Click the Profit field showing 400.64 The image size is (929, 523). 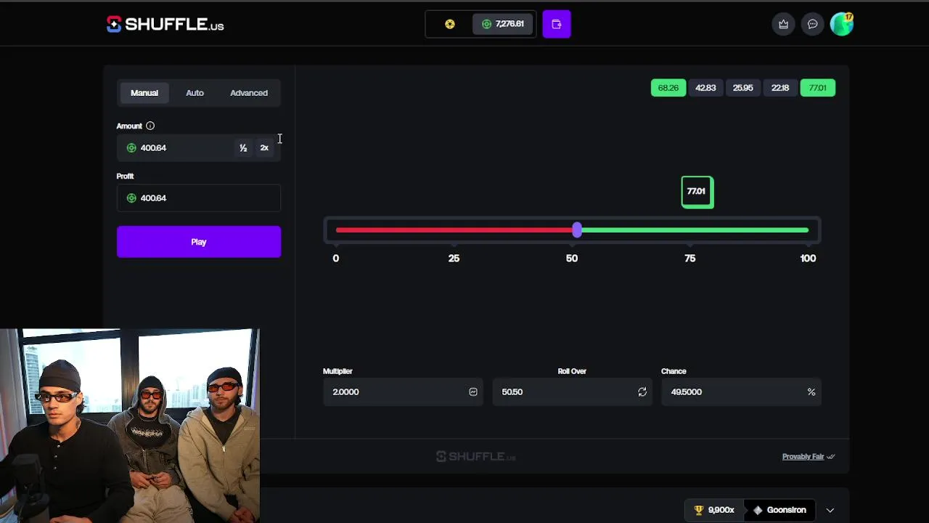coord(199,198)
